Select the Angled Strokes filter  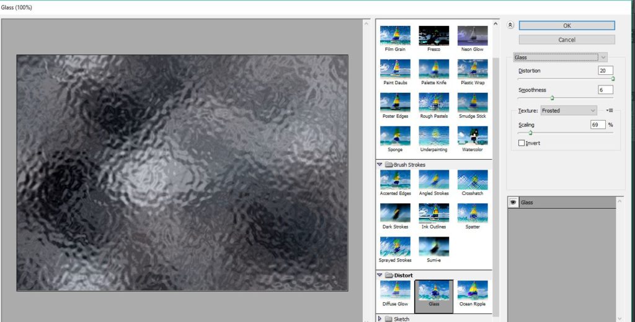pyautogui.click(x=433, y=180)
